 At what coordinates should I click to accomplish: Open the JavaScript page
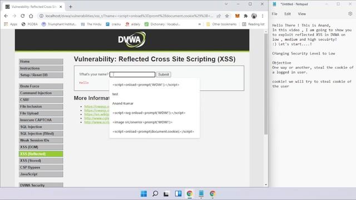(41, 174)
